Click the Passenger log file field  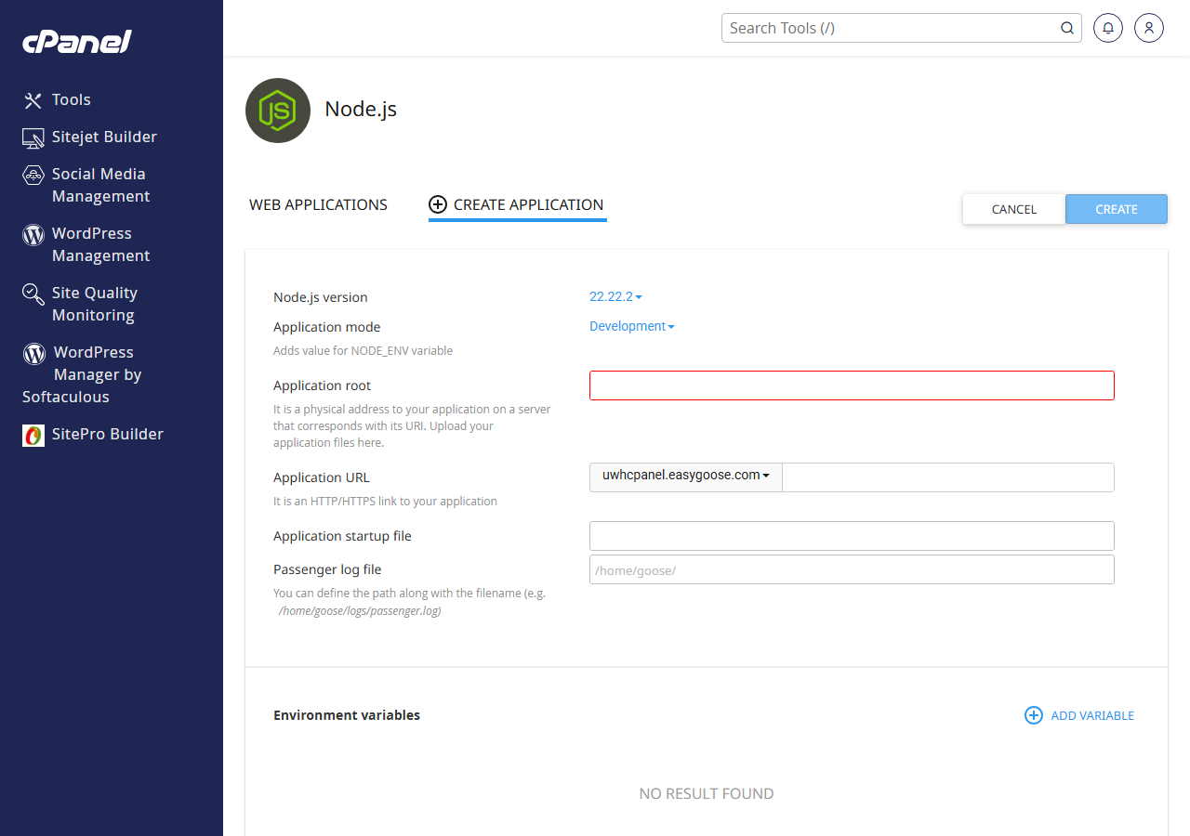click(x=852, y=569)
